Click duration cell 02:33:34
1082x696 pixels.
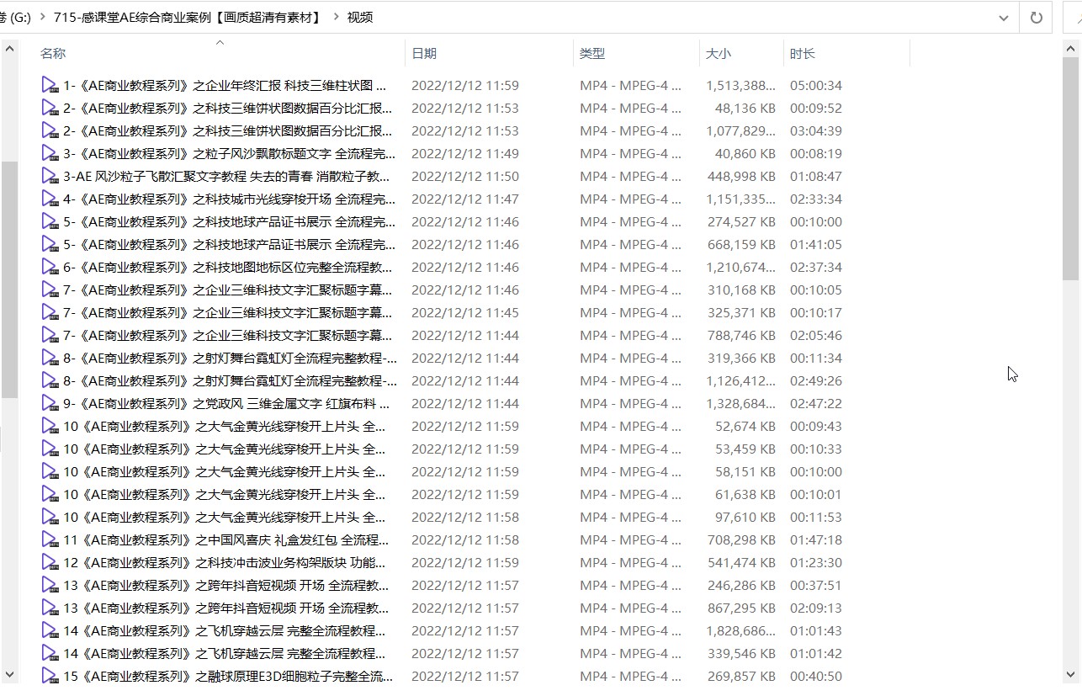pyautogui.click(x=816, y=199)
